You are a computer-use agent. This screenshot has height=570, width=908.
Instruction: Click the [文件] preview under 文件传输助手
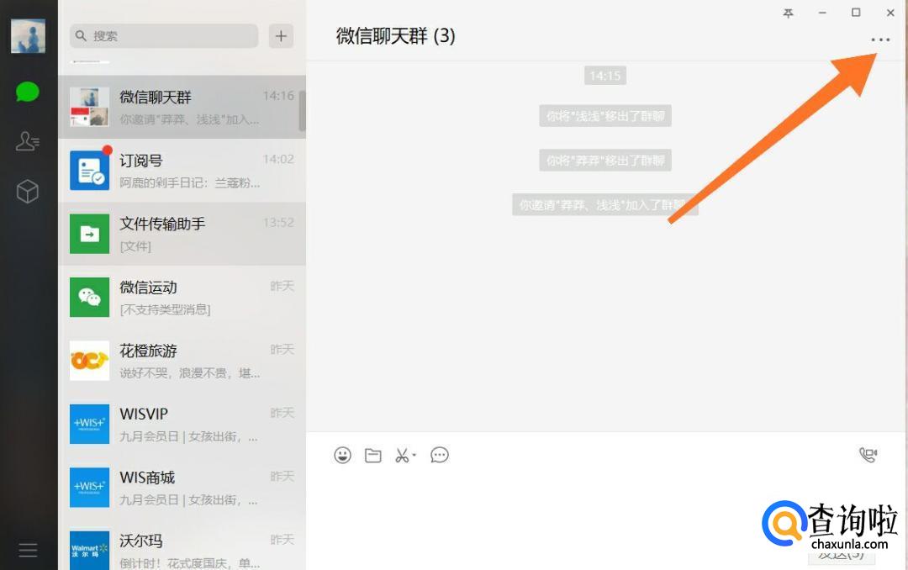click(135, 246)
